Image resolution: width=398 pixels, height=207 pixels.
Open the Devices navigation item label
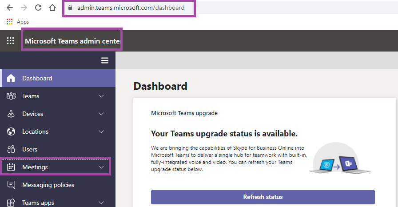click(33, 114)
